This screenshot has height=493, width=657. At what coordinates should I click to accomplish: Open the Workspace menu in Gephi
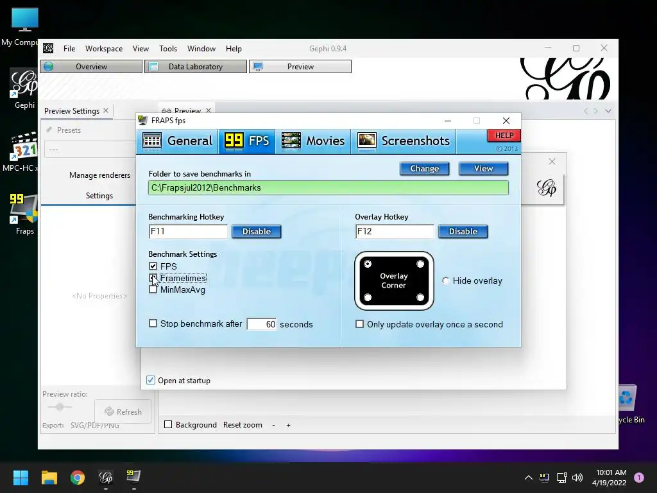(x=104, y=49)
